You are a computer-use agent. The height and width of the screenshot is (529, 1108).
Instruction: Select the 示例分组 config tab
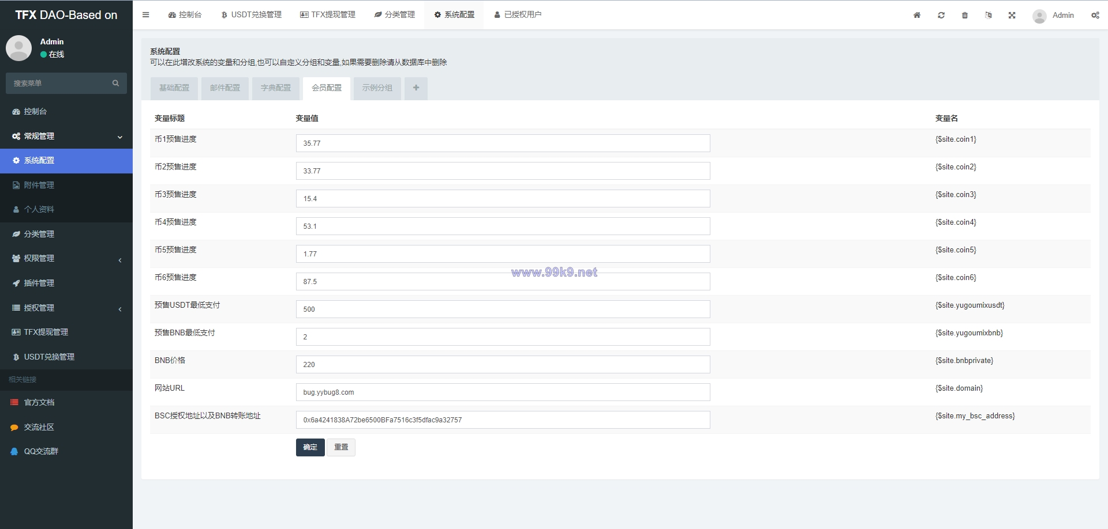click(x=377, y=88)
